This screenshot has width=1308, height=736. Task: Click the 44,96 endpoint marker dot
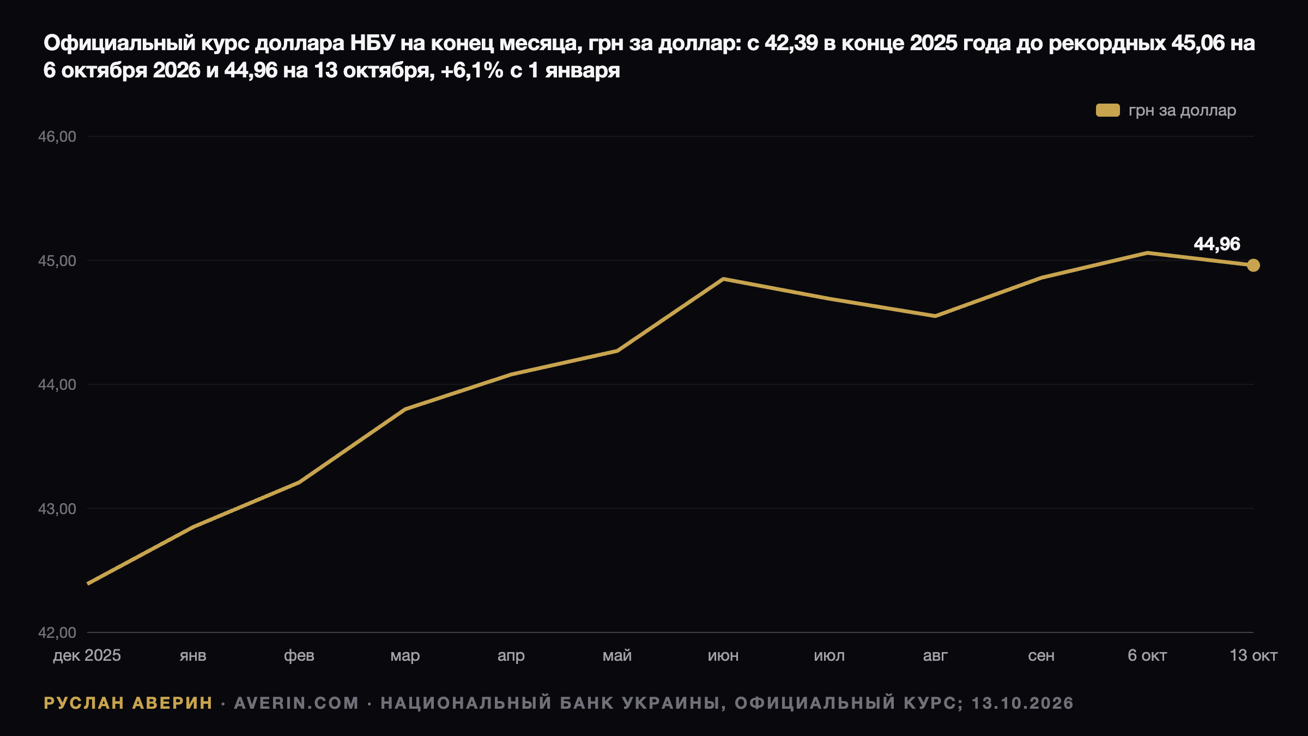coord(1253,265)
